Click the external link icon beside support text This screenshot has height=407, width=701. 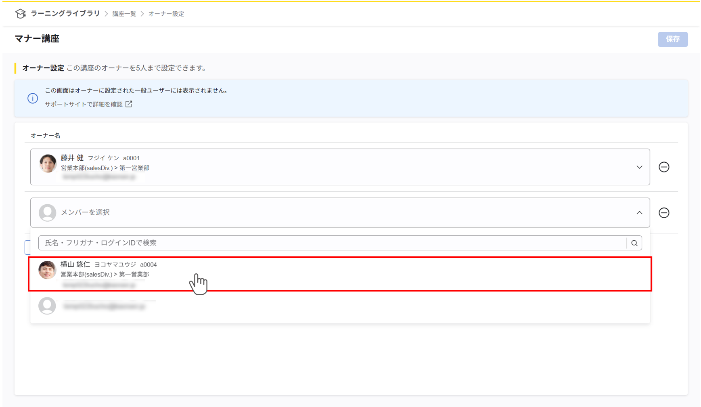click(x=129, y=104)
